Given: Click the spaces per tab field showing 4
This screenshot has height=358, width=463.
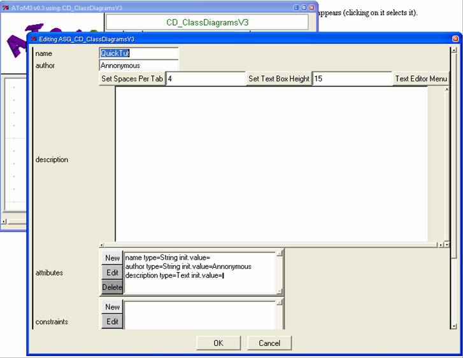Looking at the screenshot, I should 205,79.
